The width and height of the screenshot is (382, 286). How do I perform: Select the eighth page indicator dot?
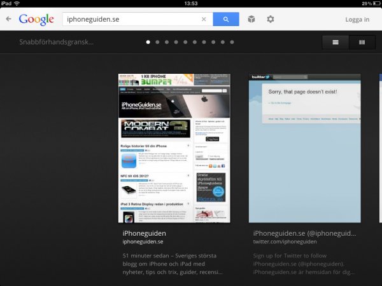pos(213,42)
